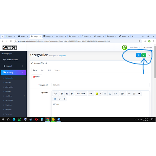Screen dimensions: 156x156
Task: Open the text color picker arrow
Action: 100,94
